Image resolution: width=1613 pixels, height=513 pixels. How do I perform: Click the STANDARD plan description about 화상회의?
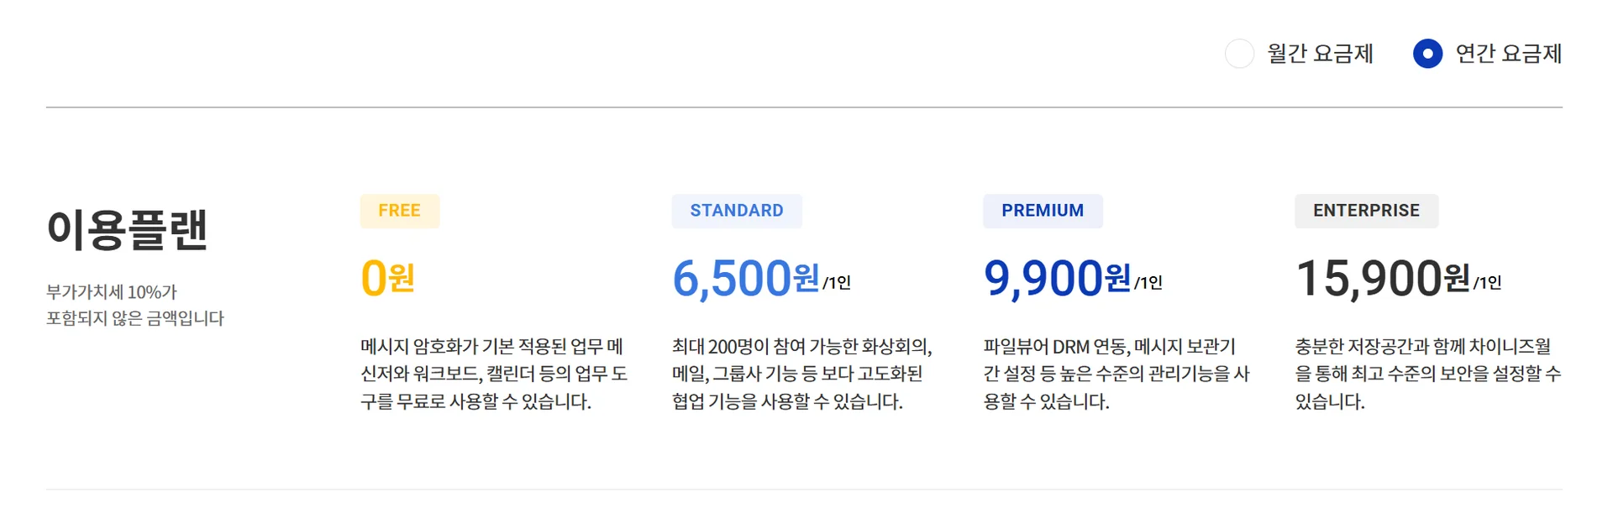[x=801, y=374]
